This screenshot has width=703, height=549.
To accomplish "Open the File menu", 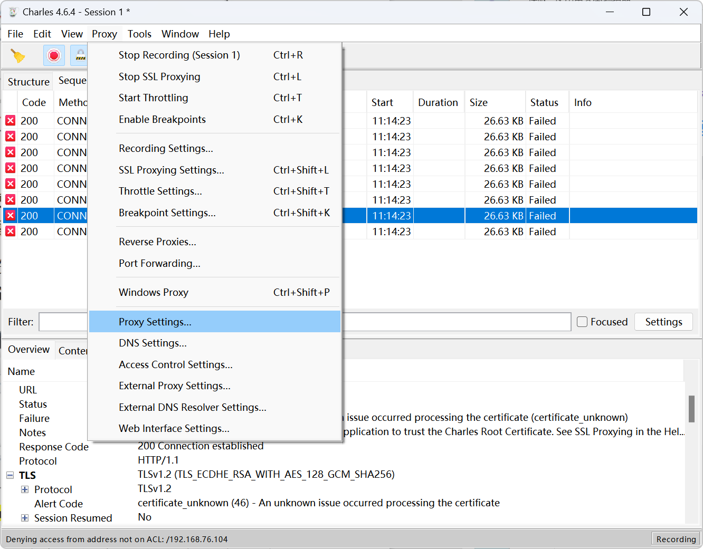I will pos(15,34).
